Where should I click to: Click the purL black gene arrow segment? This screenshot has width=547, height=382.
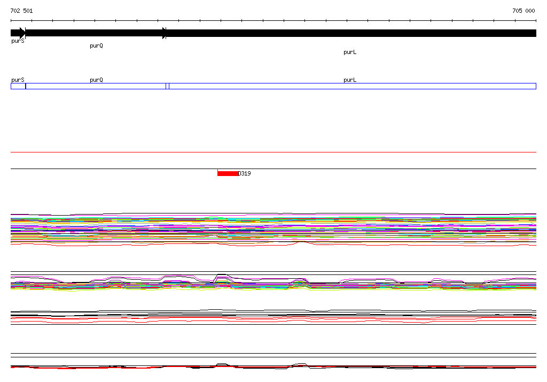351,33
